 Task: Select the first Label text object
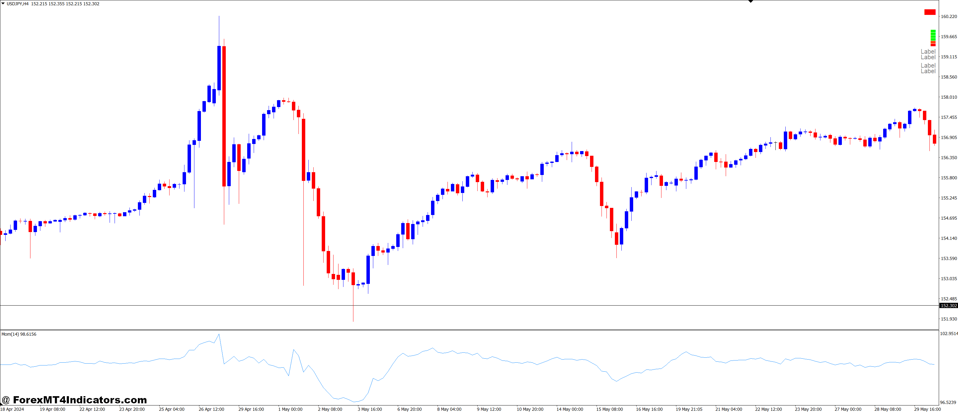tap(928, 52)
